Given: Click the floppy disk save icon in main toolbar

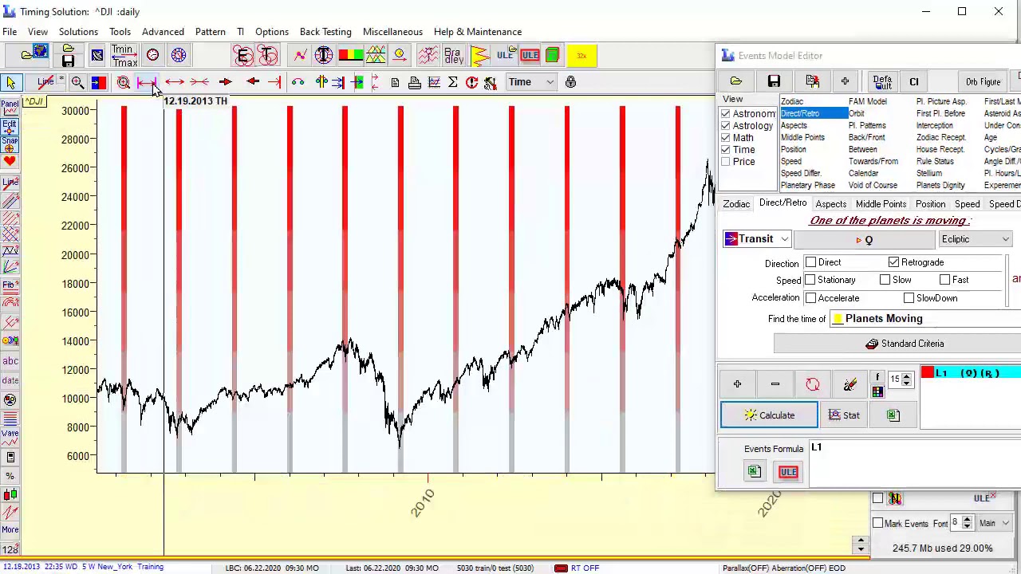Looking at the screenshot, I should pos(68,61).
